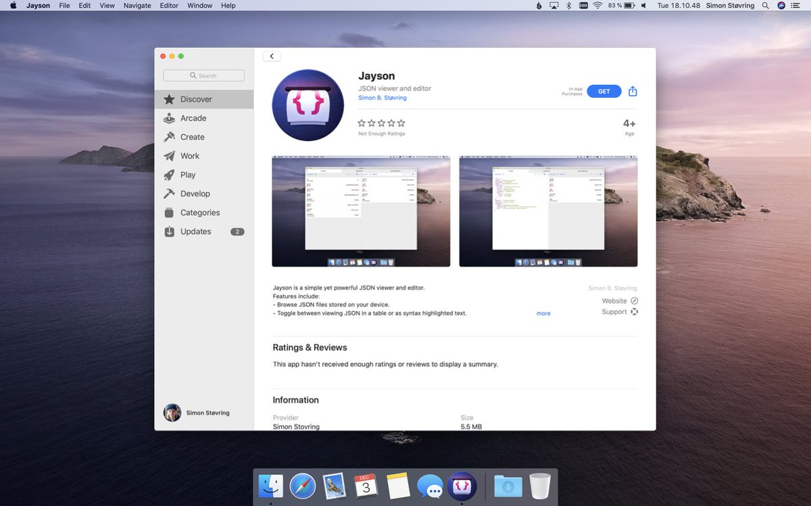
Task: Launch Safari from the Dock
Action: coord(303,486)
